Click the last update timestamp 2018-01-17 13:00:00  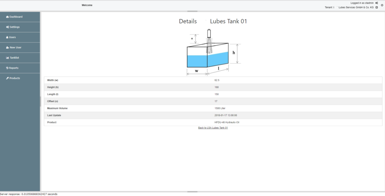pyautogui.click(x=226, y=115)
